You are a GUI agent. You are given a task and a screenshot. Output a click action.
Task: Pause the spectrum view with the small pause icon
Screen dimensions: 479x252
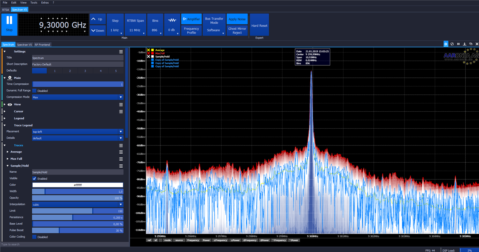tap(458, 44)
